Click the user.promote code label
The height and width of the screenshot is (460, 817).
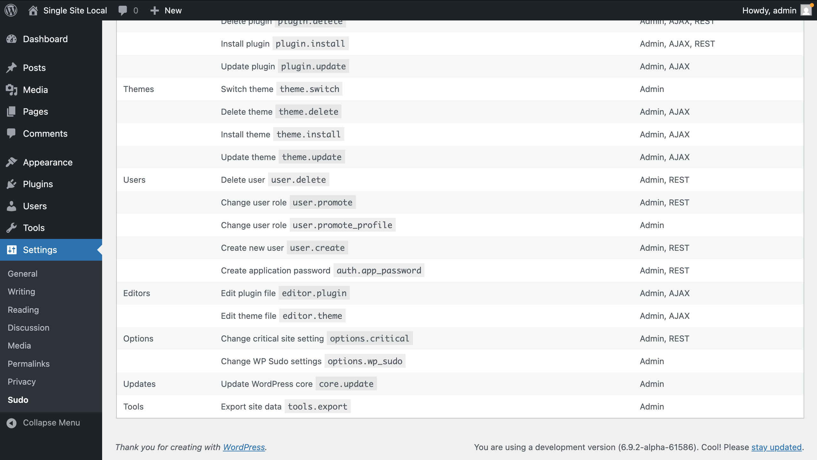[x=323, y=202]
